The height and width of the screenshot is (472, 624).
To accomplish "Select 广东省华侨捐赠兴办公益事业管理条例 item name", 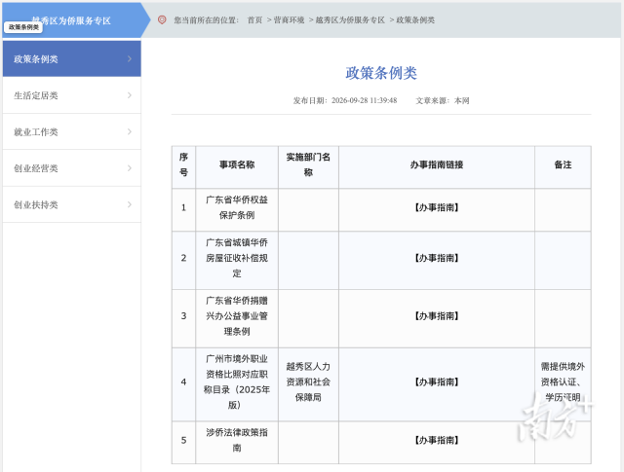I will coord(237,316).
